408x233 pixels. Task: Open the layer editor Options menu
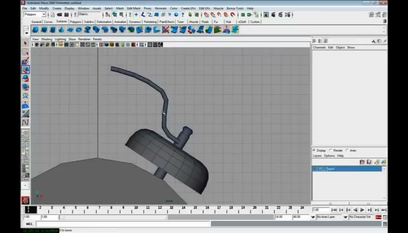tap(329, 156)
